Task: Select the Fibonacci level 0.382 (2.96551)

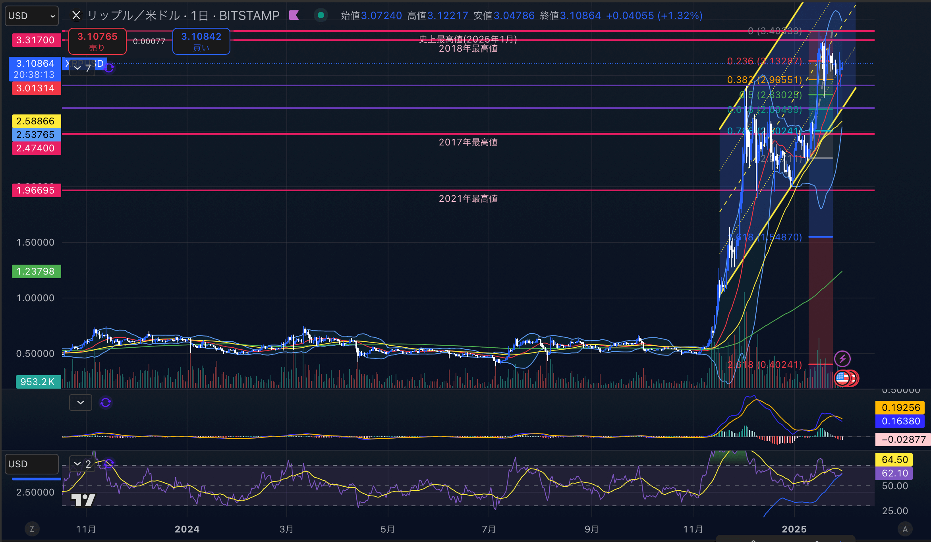Action: tap(765, 80)
